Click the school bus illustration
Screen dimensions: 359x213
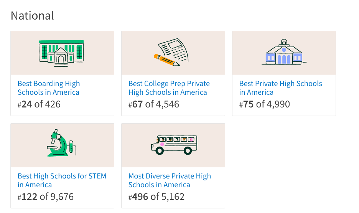coord(174,145)
